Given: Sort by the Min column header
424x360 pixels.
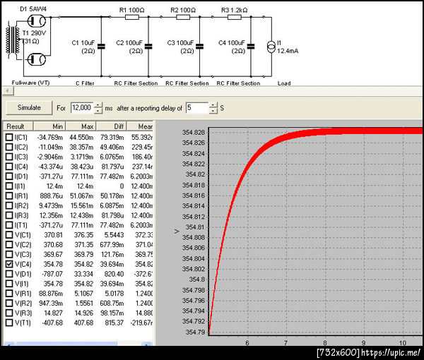Looking at the screenshot, I should pos(49,126).
